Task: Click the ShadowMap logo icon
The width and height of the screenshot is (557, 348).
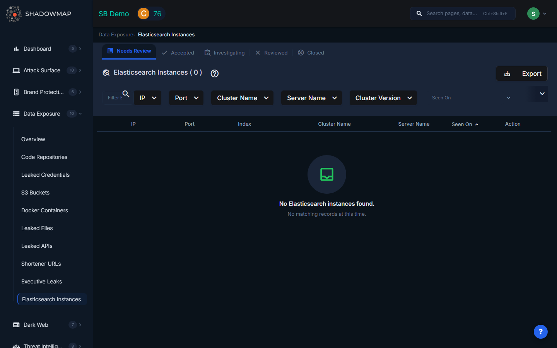Action: (x=14, y=14)
